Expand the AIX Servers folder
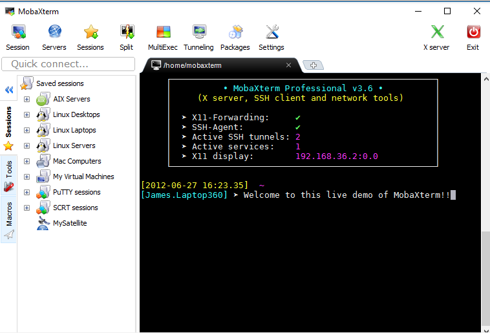The image size is (490, 333). [27, 99]
